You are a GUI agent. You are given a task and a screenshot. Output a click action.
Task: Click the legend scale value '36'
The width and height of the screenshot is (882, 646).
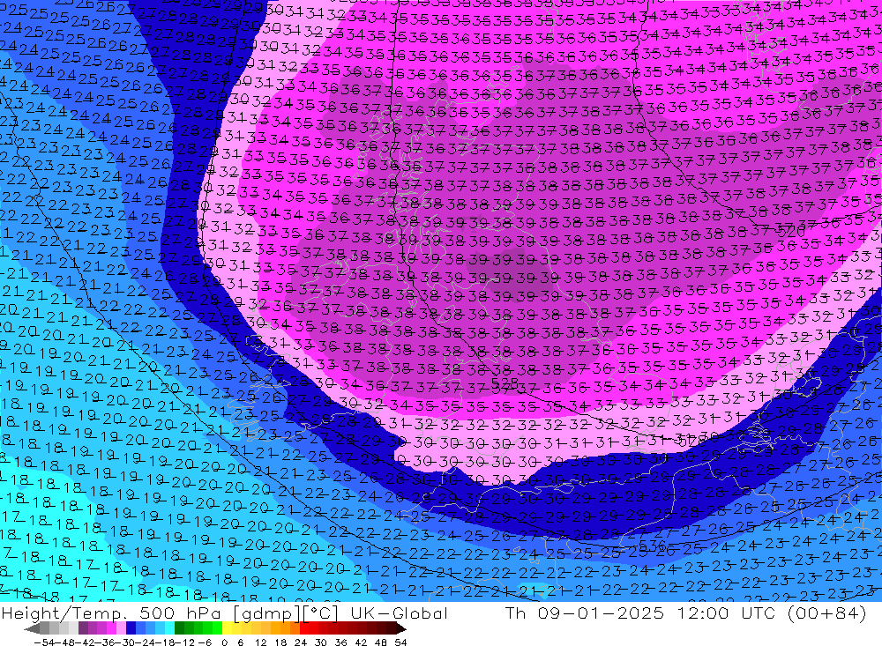340,642
